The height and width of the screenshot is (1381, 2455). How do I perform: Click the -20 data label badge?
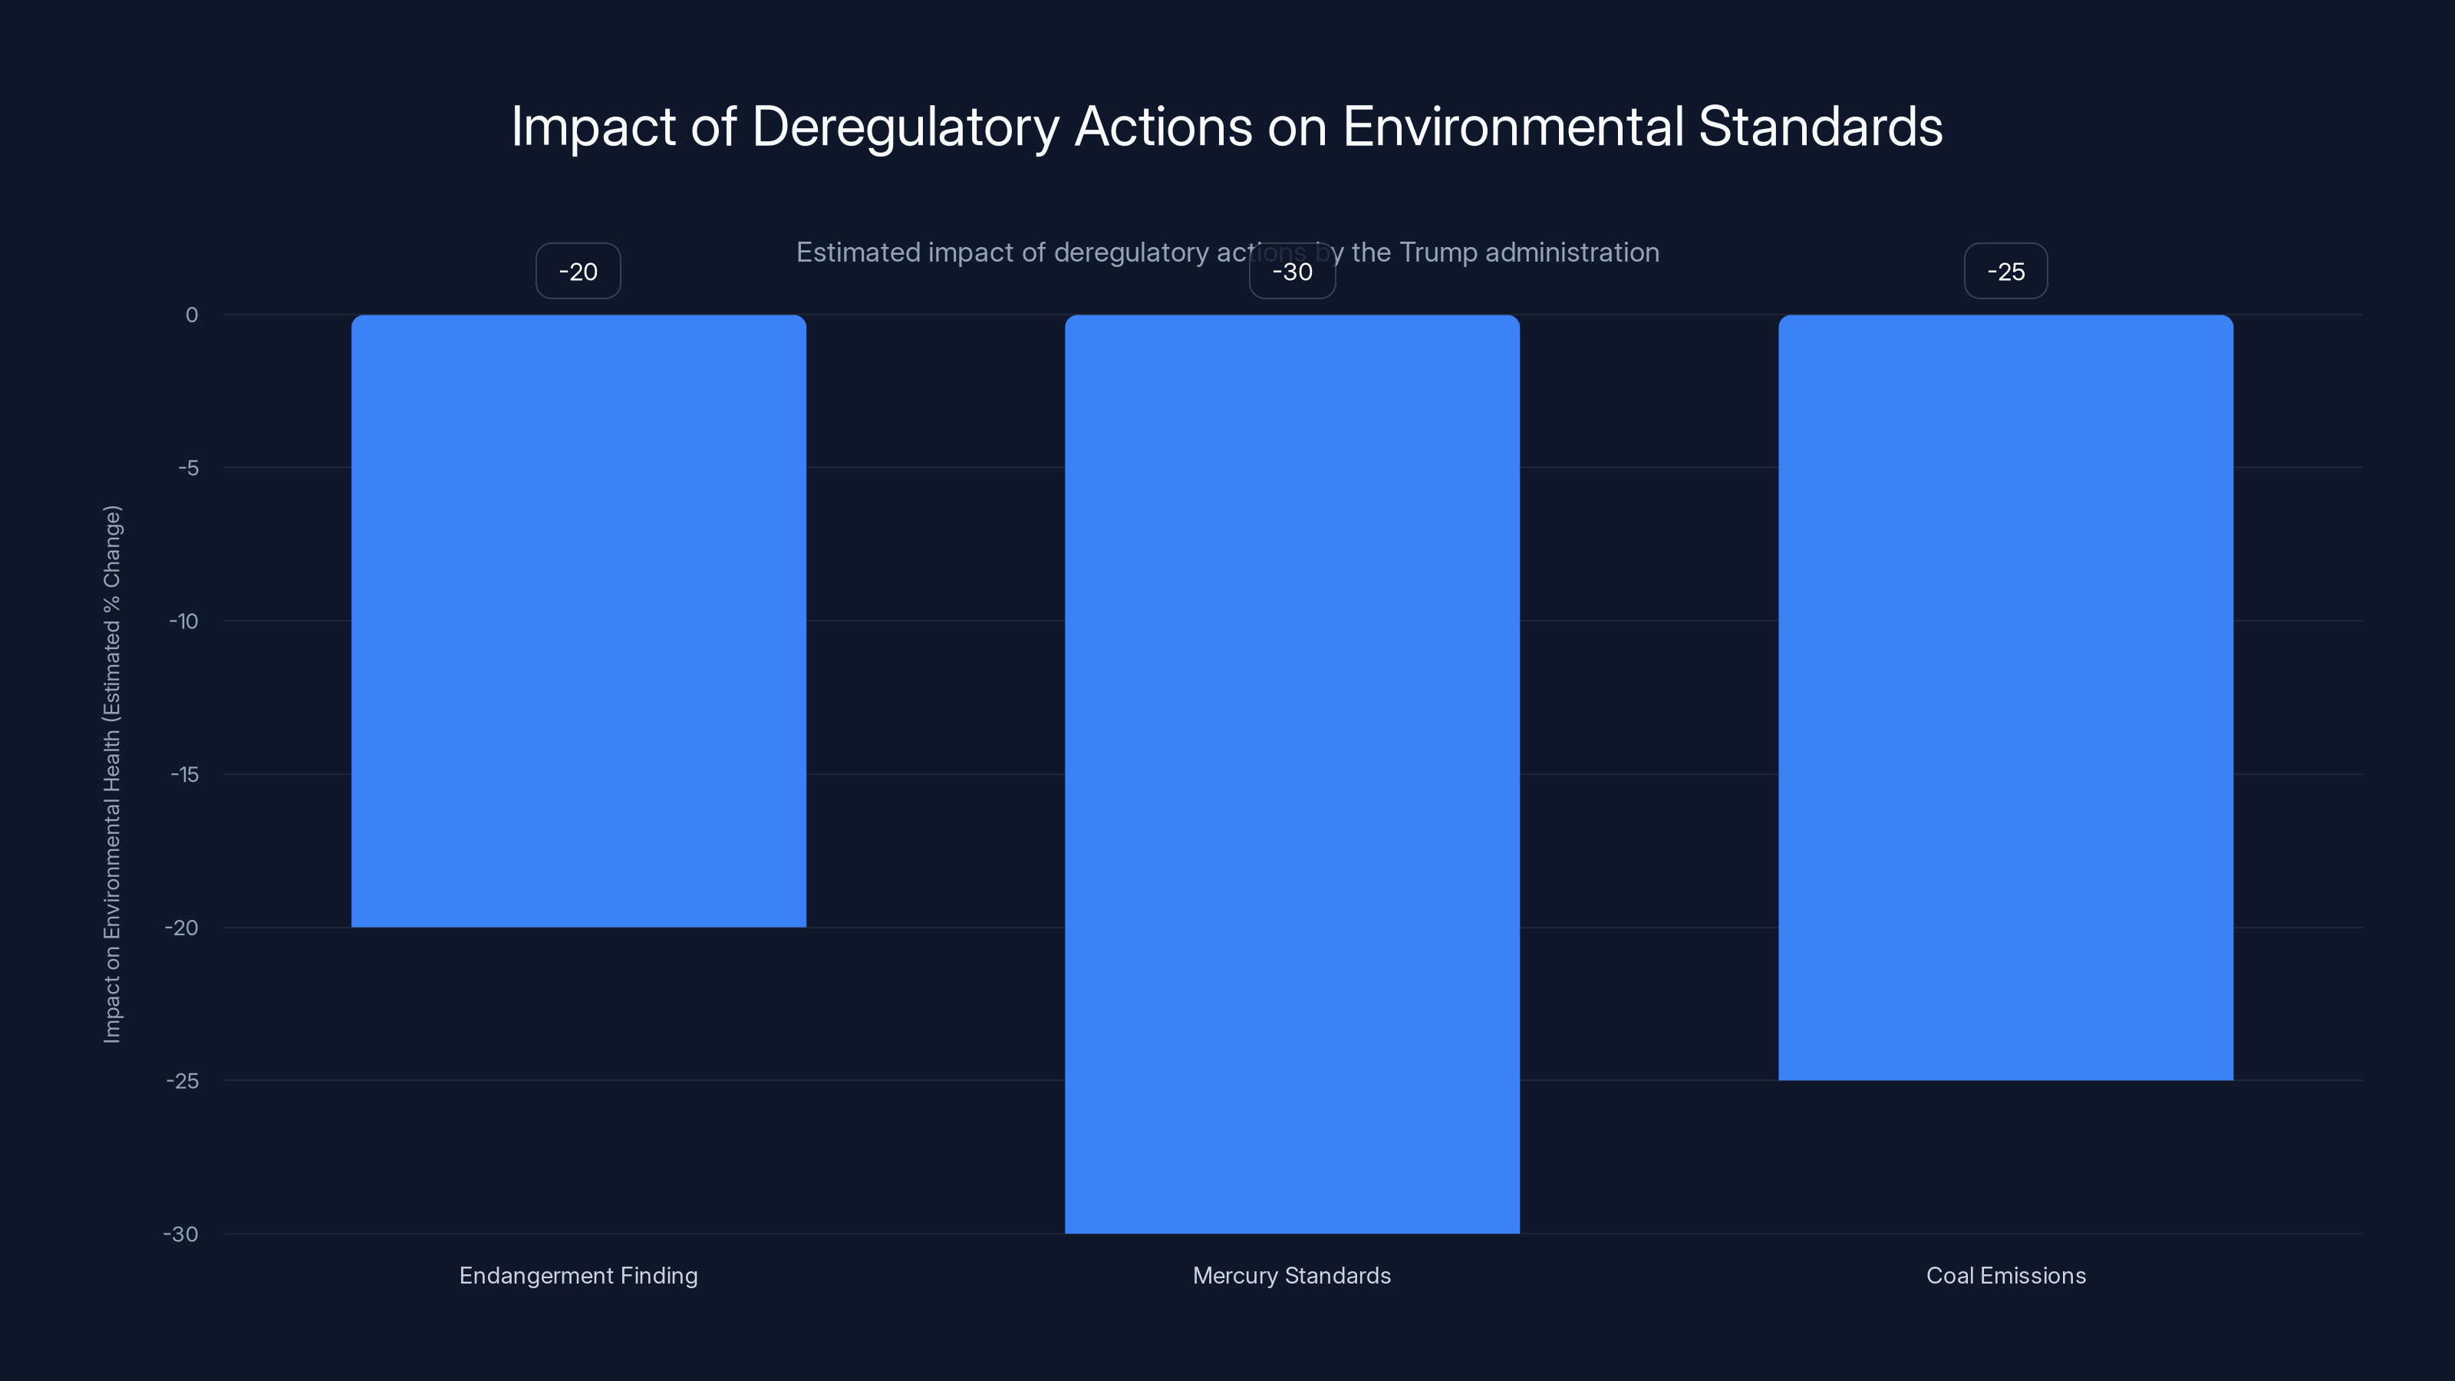click(x=578, y=271)
